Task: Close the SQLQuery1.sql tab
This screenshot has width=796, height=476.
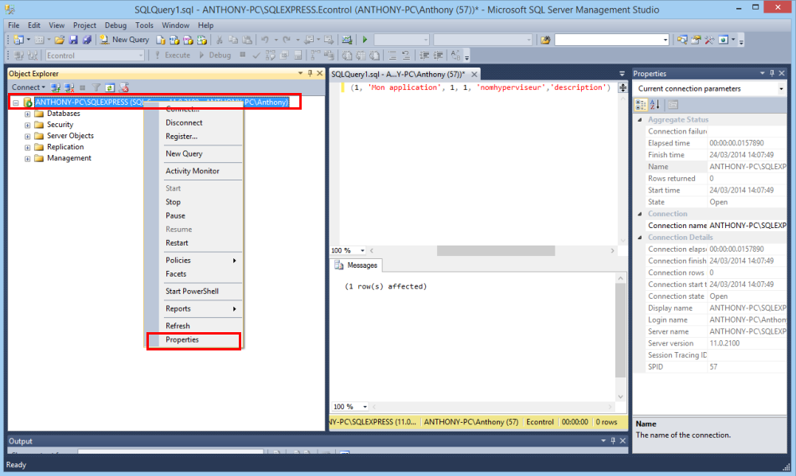Action: click(x=474, y=74)
